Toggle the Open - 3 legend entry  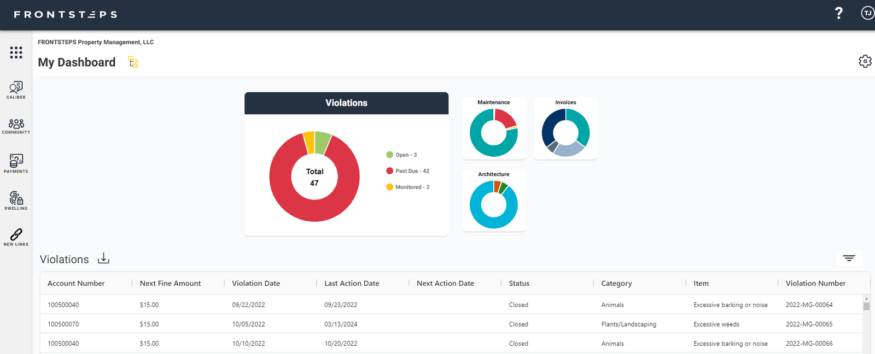(401, 155)
